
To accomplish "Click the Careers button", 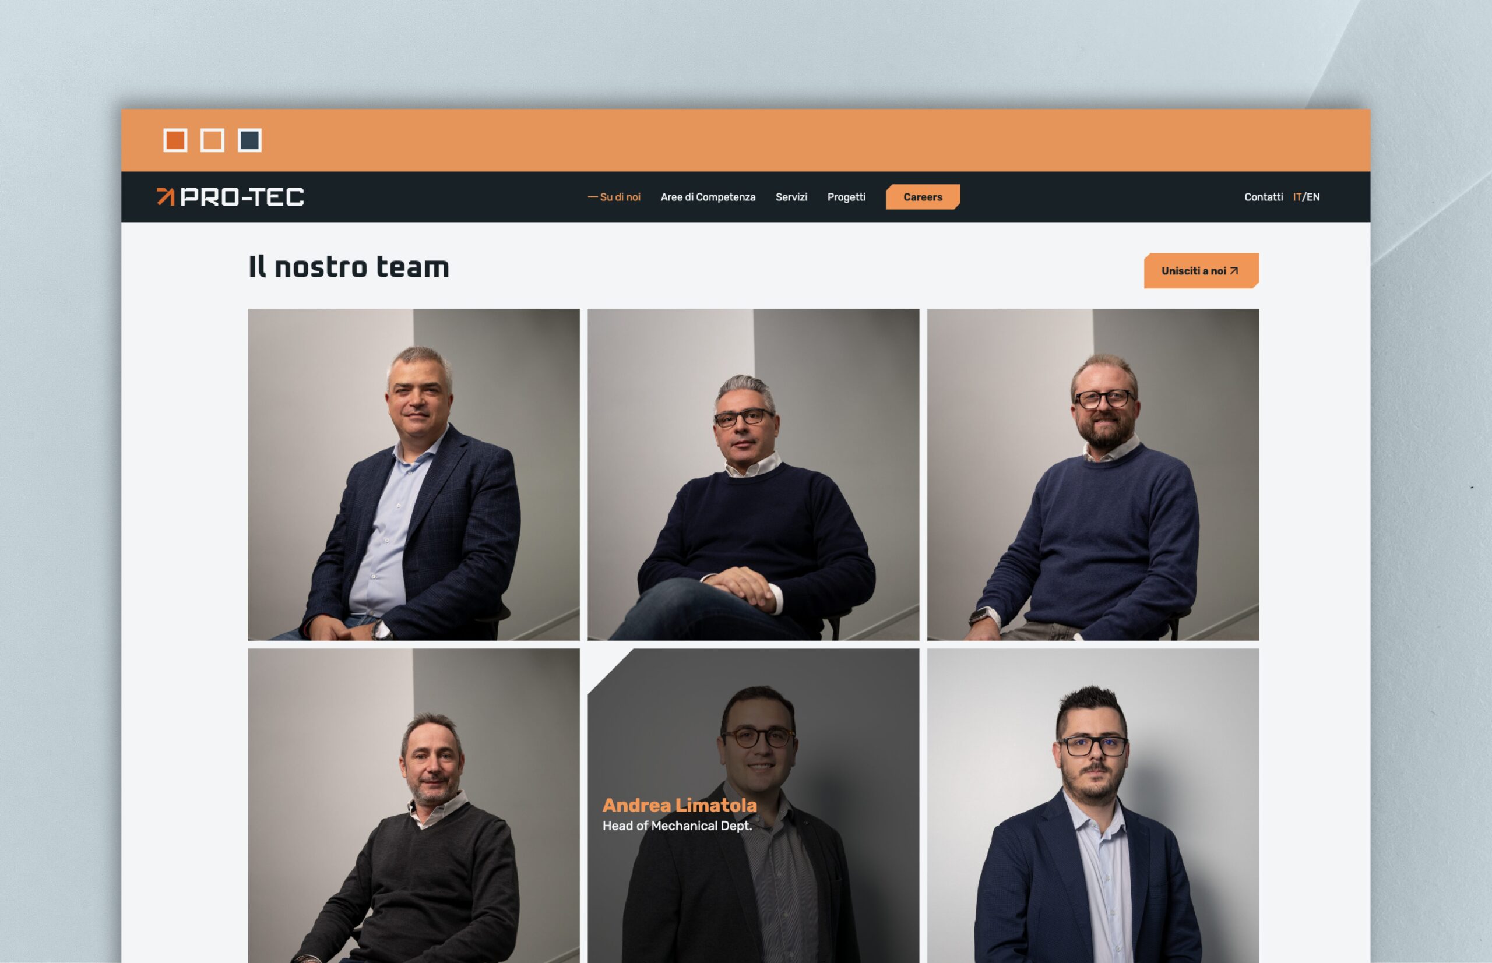I will click(923, 197).
